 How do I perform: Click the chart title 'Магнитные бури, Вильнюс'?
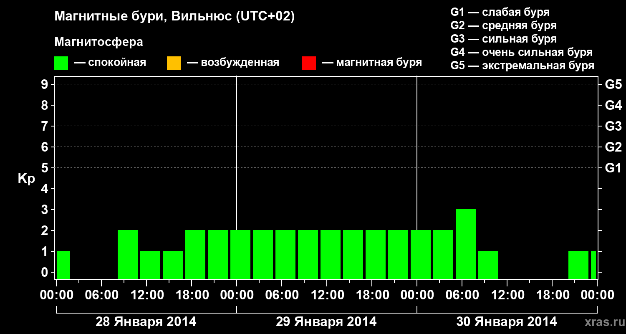[143, 17]
